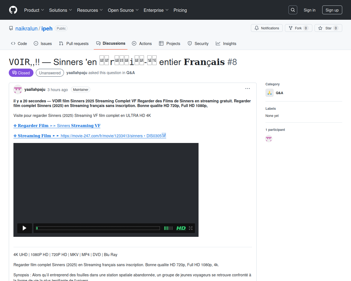
Task: Click the Q&A category emoji icon
Action: click(x=270, y=93)
